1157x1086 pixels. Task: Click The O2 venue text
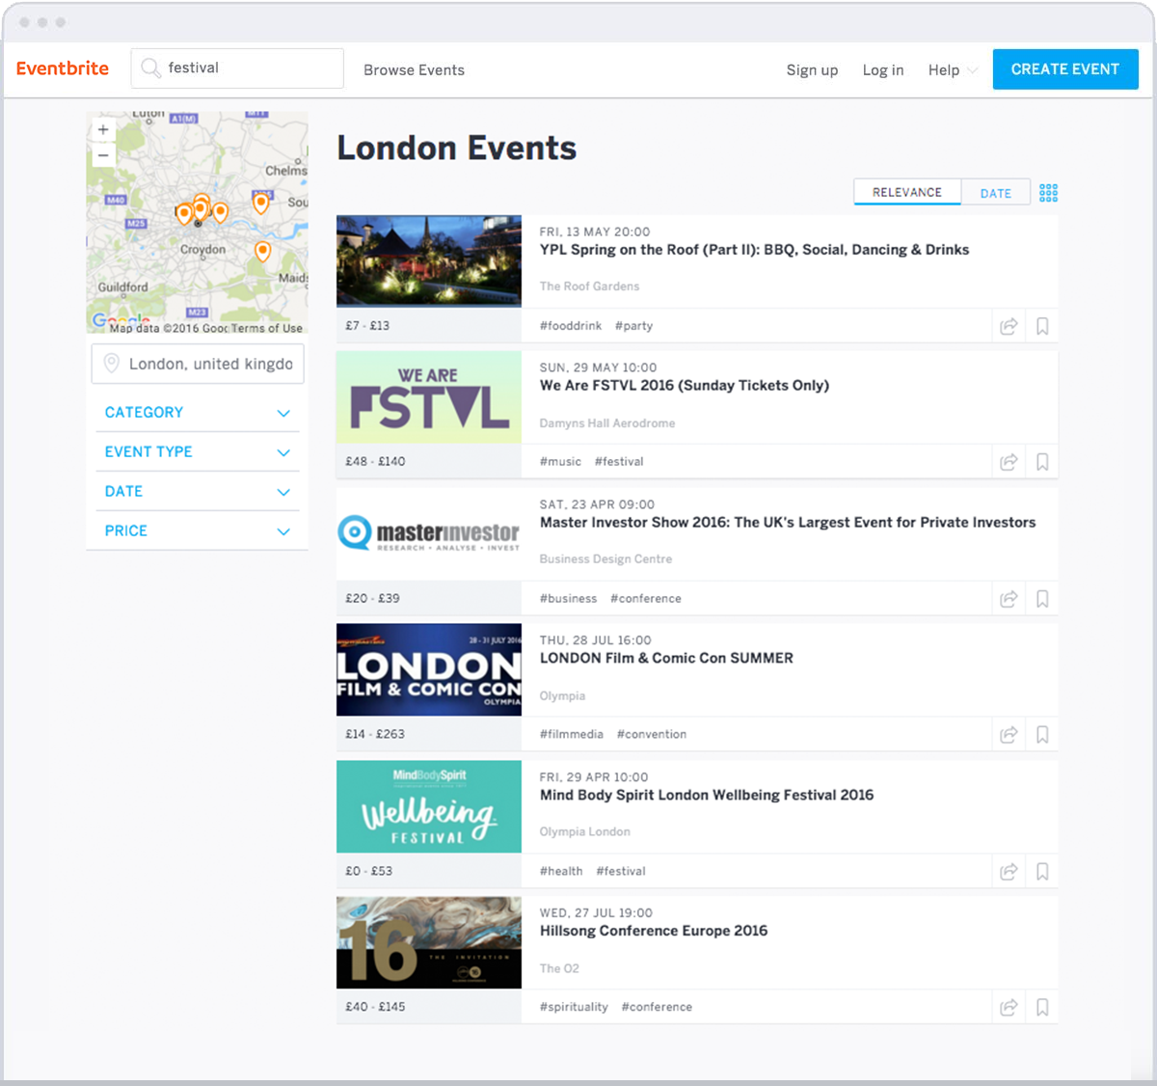coord(559,969)
